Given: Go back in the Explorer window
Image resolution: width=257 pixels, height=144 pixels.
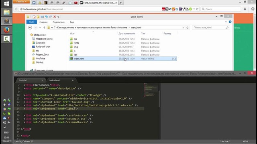Looking at the screenshot, I should click(30, 28).
